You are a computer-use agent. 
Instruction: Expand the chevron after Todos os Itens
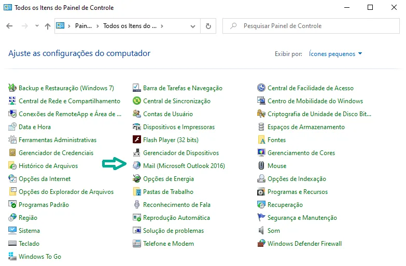pyautogui.click(x=162, y=26)
